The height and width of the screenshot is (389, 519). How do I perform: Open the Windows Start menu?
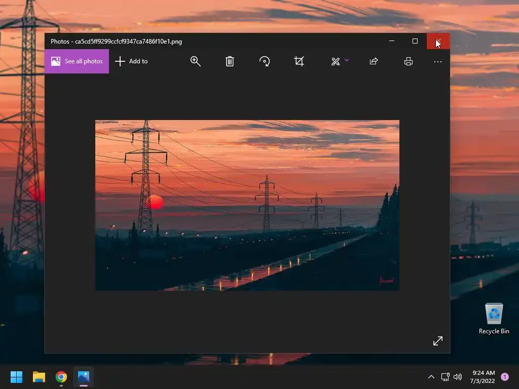click(x=16, y=377)
